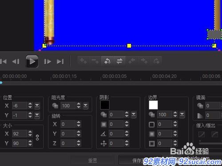Edit the Rotation Z field
Image resolution: width=222 pixels, height=166 pixels.
click(68, 143)
